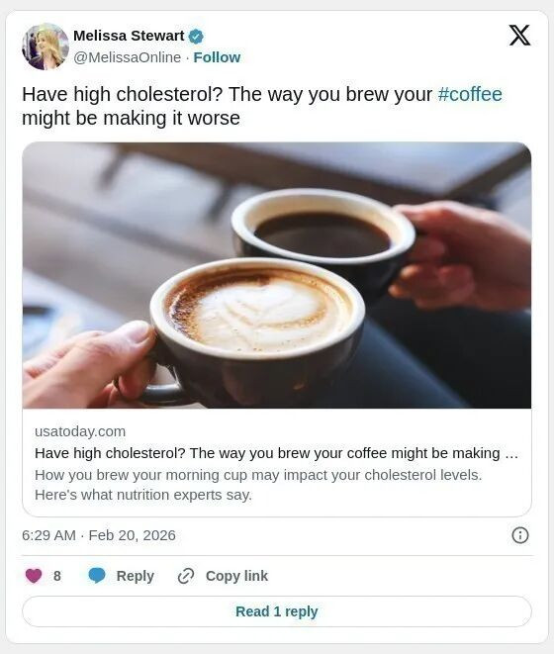Click the Read 1 reply button
Image resolution: width=554 pixels, height=654 pixels.
277,611
